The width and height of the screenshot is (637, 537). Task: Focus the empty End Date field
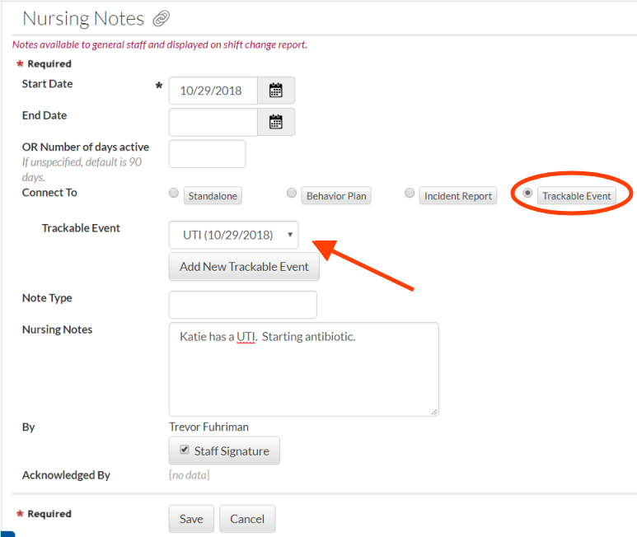point(213,122)
